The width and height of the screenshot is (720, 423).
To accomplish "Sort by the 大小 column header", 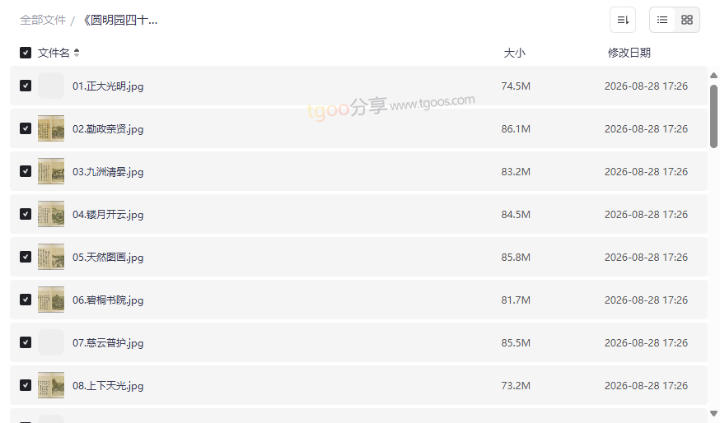I will pyautogui.click(x=514, y=53).
